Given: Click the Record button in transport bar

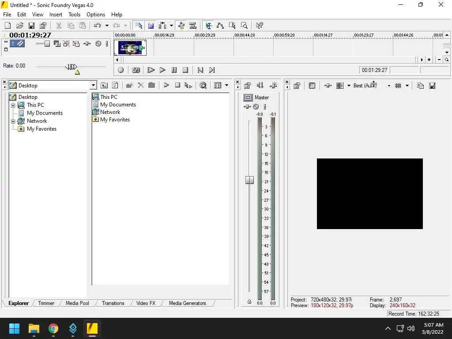Looking at the screenshot, I should click(121, 70).
